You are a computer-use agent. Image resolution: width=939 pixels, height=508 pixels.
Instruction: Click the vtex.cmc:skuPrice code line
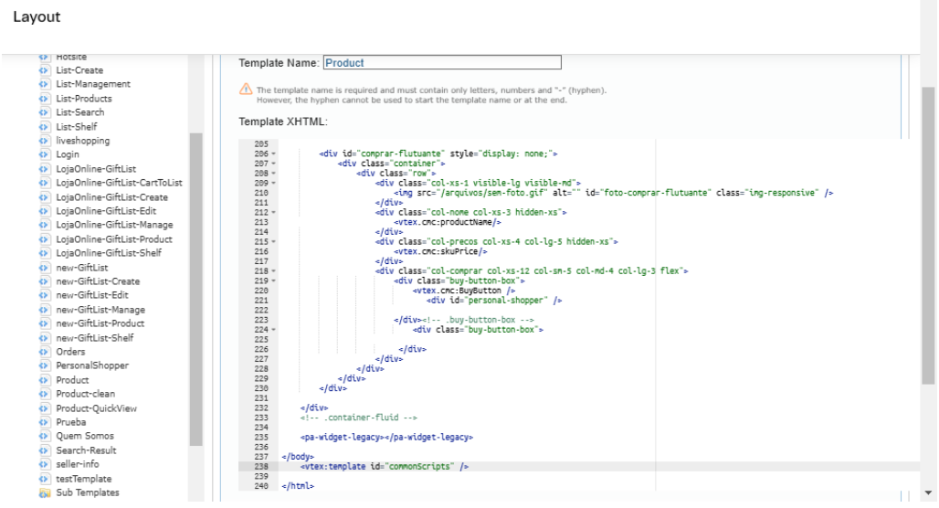[441, 251]
